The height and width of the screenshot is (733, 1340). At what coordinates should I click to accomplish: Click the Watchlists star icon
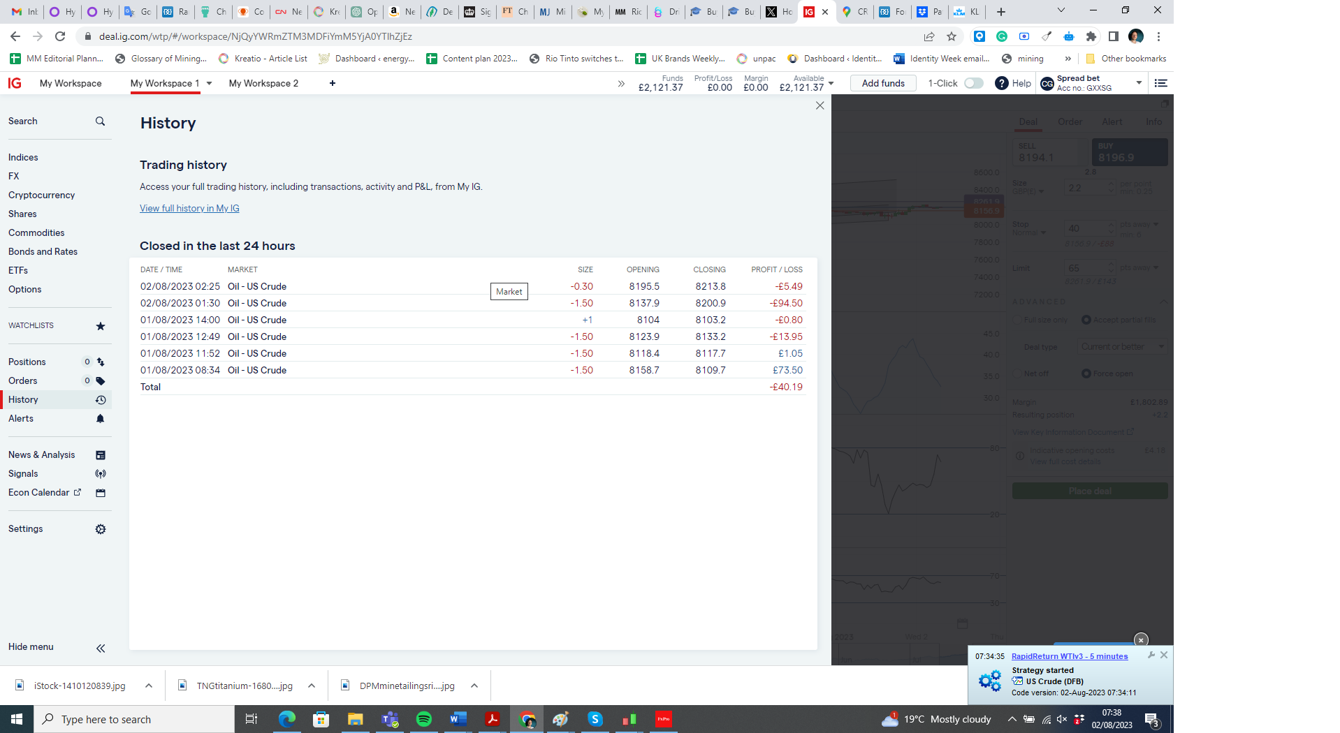[101, 326]
